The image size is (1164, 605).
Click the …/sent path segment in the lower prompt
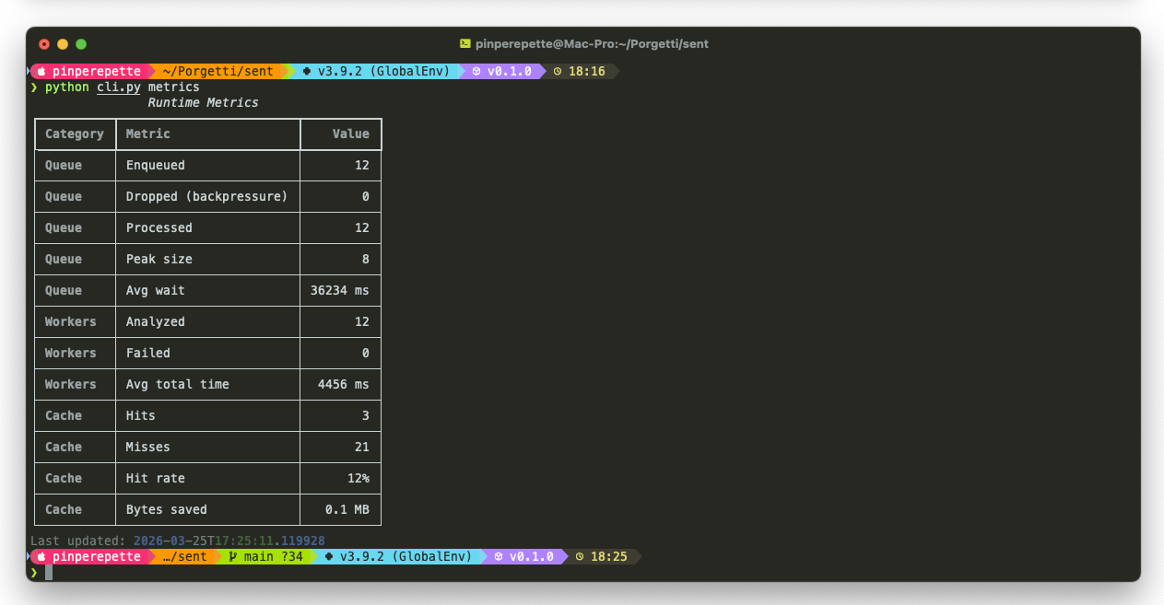tap(184, 556)
